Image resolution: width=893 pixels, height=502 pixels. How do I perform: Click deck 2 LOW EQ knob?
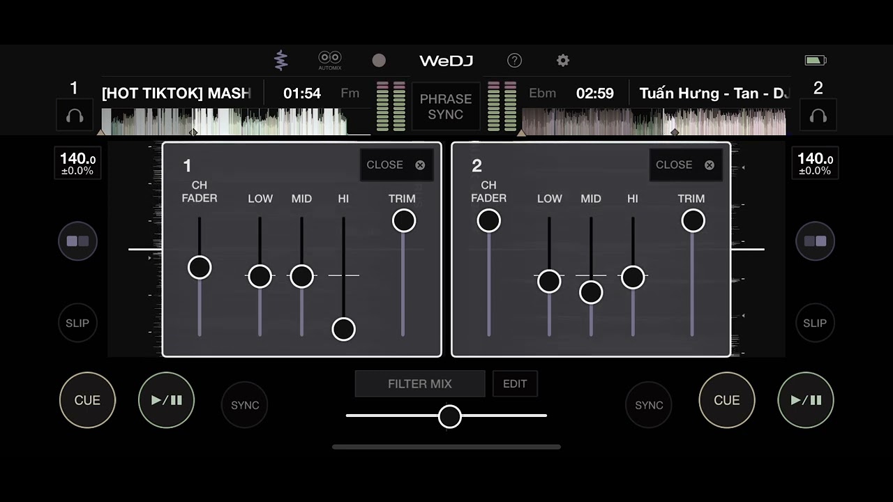coord(549,281)
